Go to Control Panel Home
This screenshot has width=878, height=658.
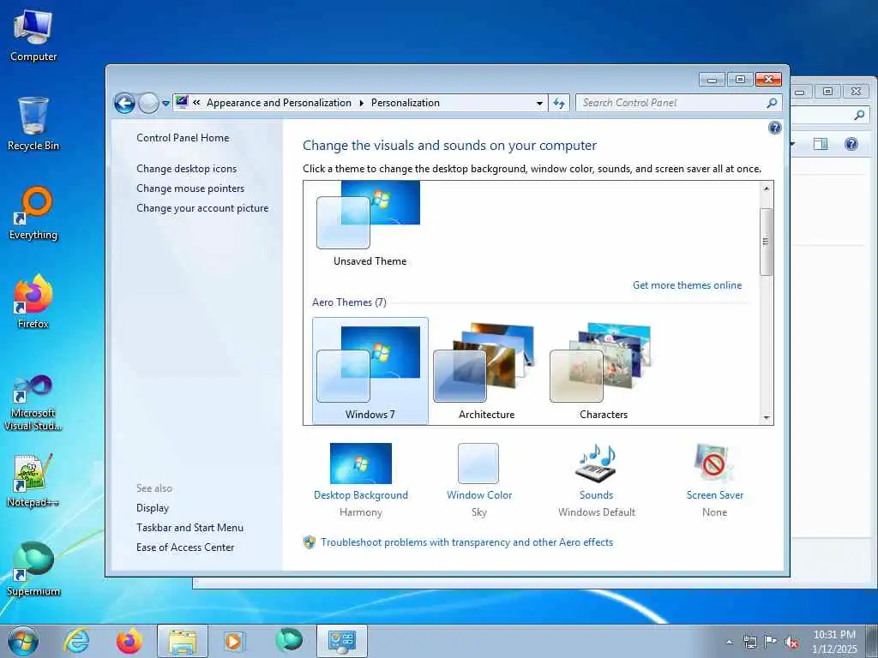pyautogui.click(x=183, y=138)
